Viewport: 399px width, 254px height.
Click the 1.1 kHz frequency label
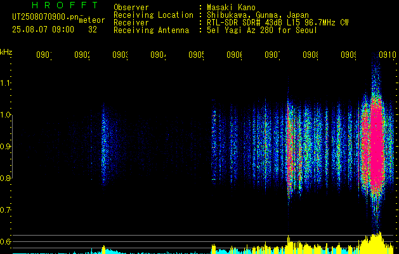click(6, 83)
